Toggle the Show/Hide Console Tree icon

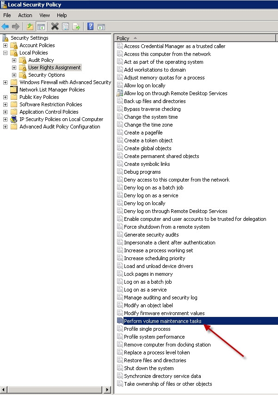41,26
